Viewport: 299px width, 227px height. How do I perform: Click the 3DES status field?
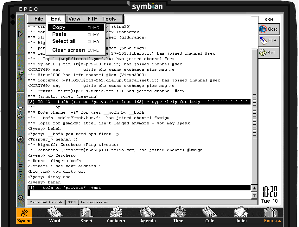[72, 202]
